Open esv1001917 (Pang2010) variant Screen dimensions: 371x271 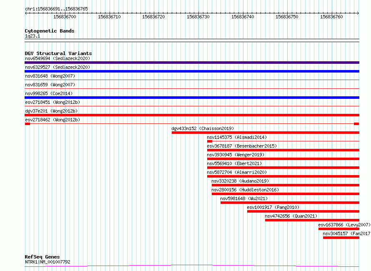click(273, 207)
